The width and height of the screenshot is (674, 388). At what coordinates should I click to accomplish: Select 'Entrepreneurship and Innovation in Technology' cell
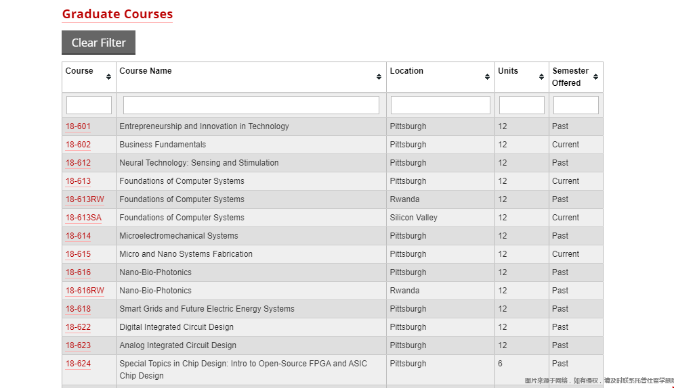[251, 126]
